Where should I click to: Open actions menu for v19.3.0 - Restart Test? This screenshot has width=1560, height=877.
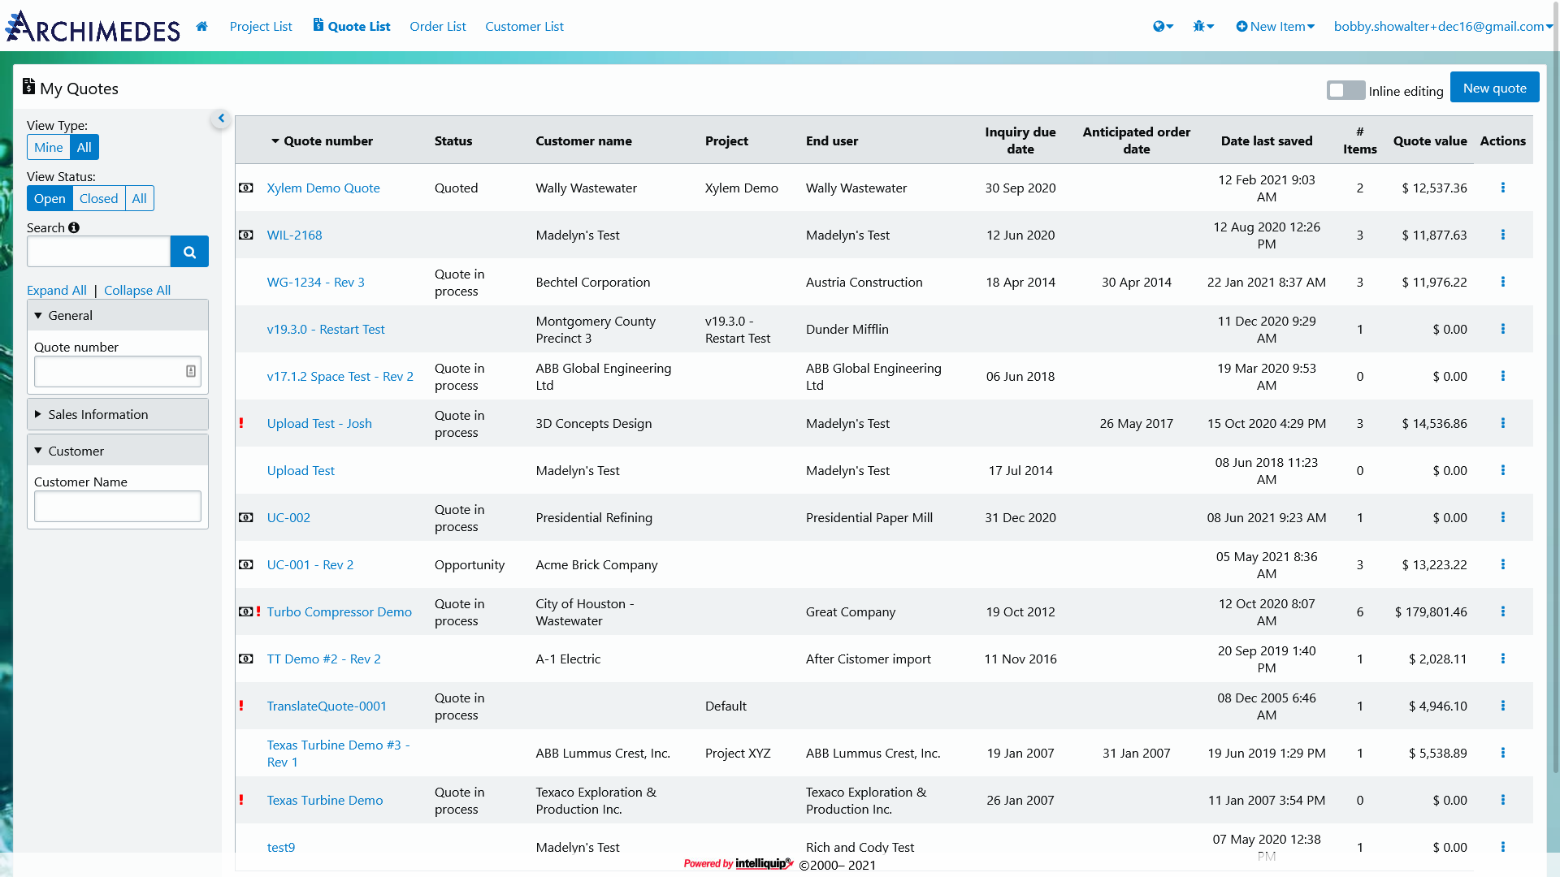[x=1502, y=329]
